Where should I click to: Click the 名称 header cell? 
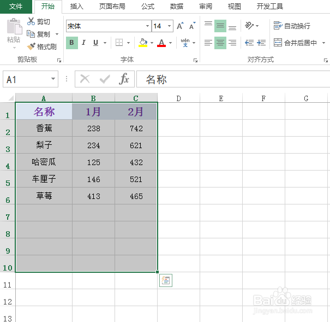(x=44, y=112)
